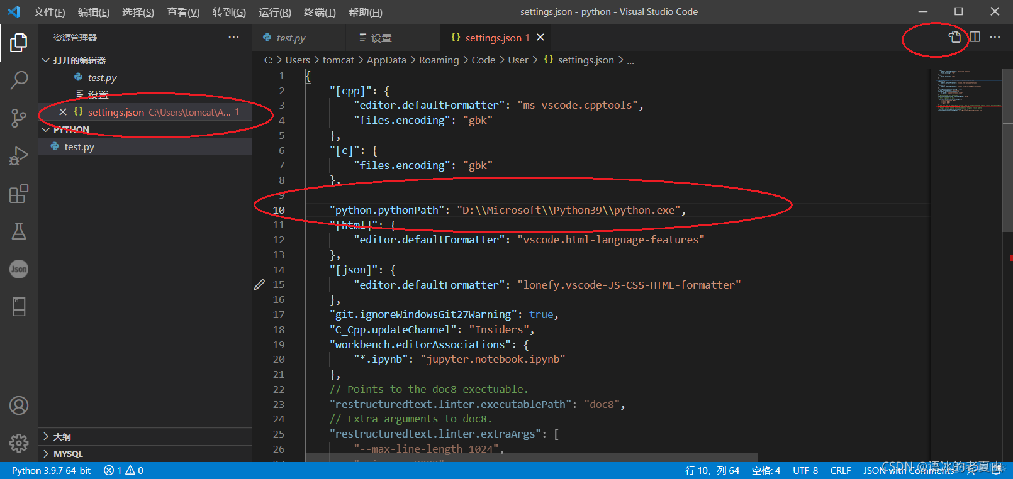Open editor More Actions ellipsis

pos(995,37)
